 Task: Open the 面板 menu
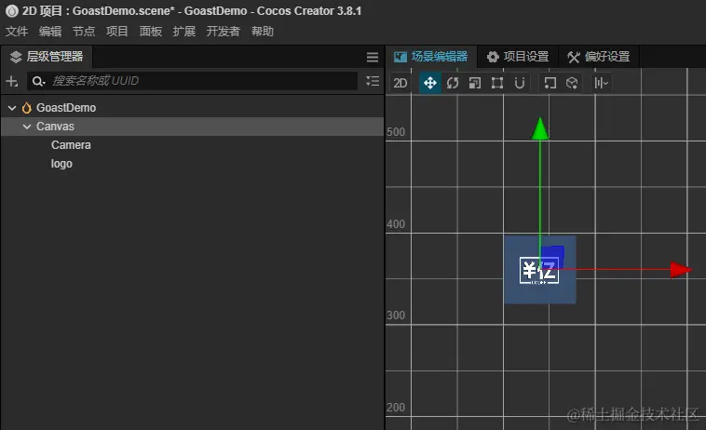click(x=151, y=31)
